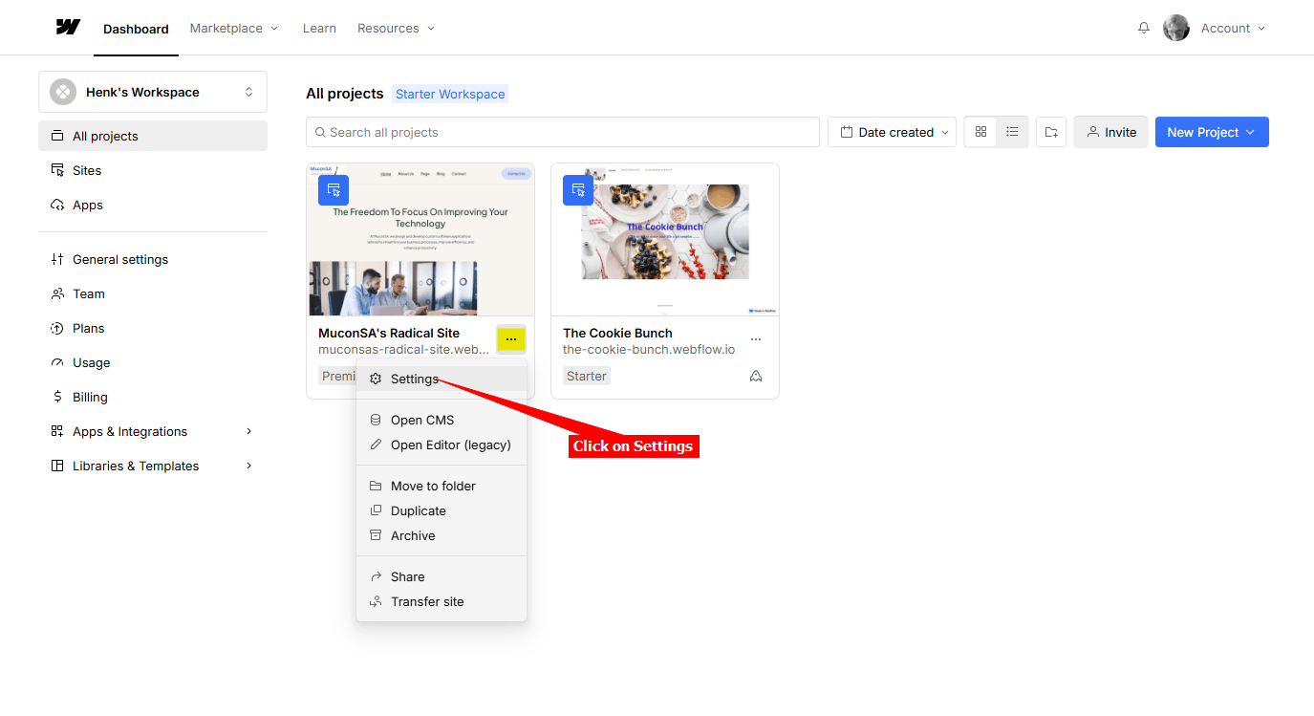Click the Search all projects field
This screenshot has height=716, width=1314.
tap(563, 132)
